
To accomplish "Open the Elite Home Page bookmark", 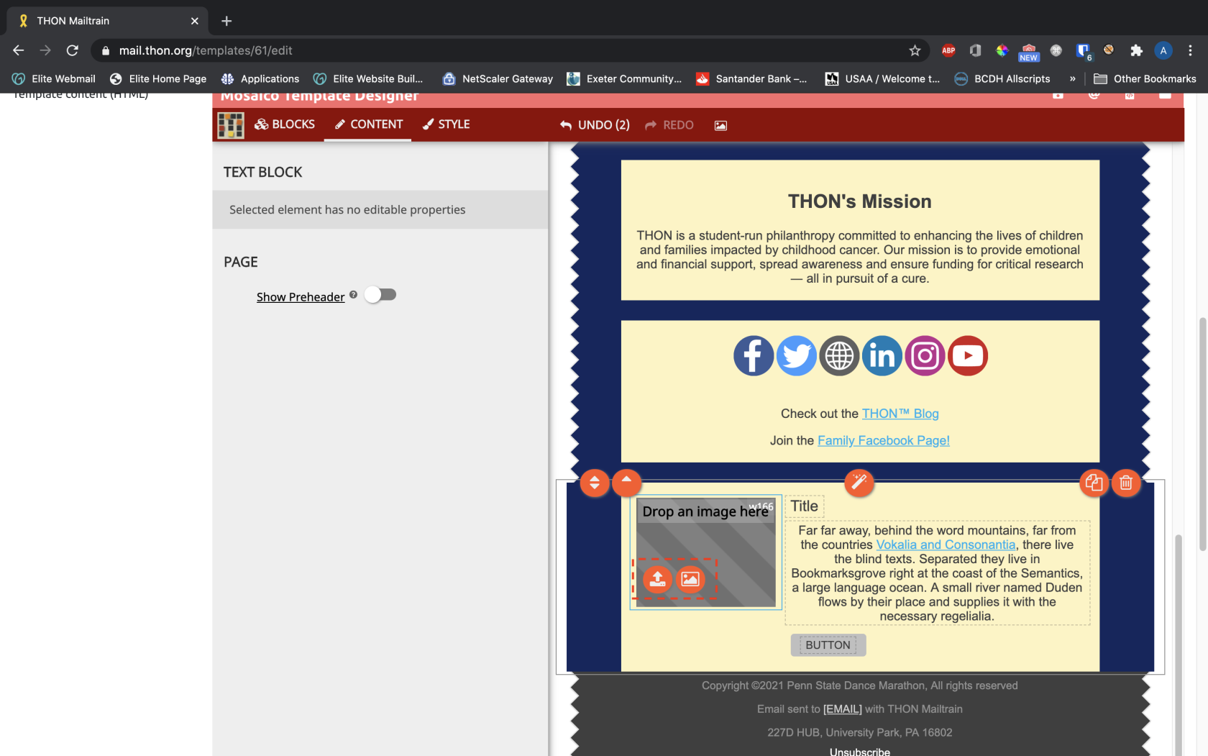I will [x=158, y=79].
